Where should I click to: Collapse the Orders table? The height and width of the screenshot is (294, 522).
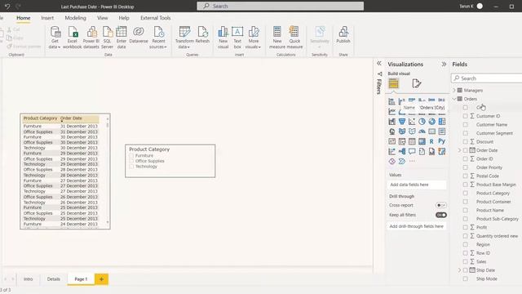(454, 99)
